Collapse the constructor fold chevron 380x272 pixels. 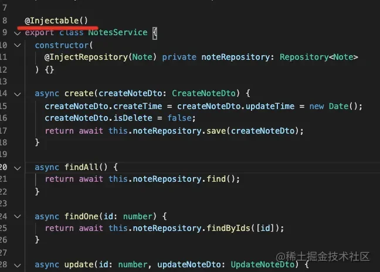pyautogui.click(x=18, y=45)
